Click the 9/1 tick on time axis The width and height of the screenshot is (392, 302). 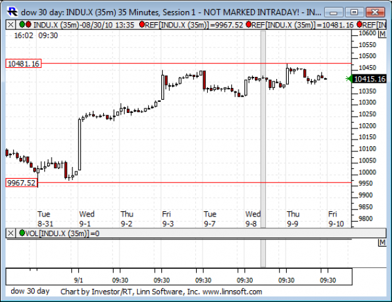click(78, 280)
